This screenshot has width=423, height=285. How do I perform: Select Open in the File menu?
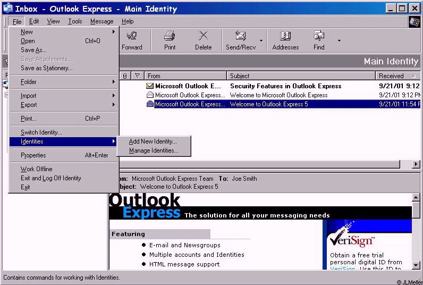(x=63, y=41)
